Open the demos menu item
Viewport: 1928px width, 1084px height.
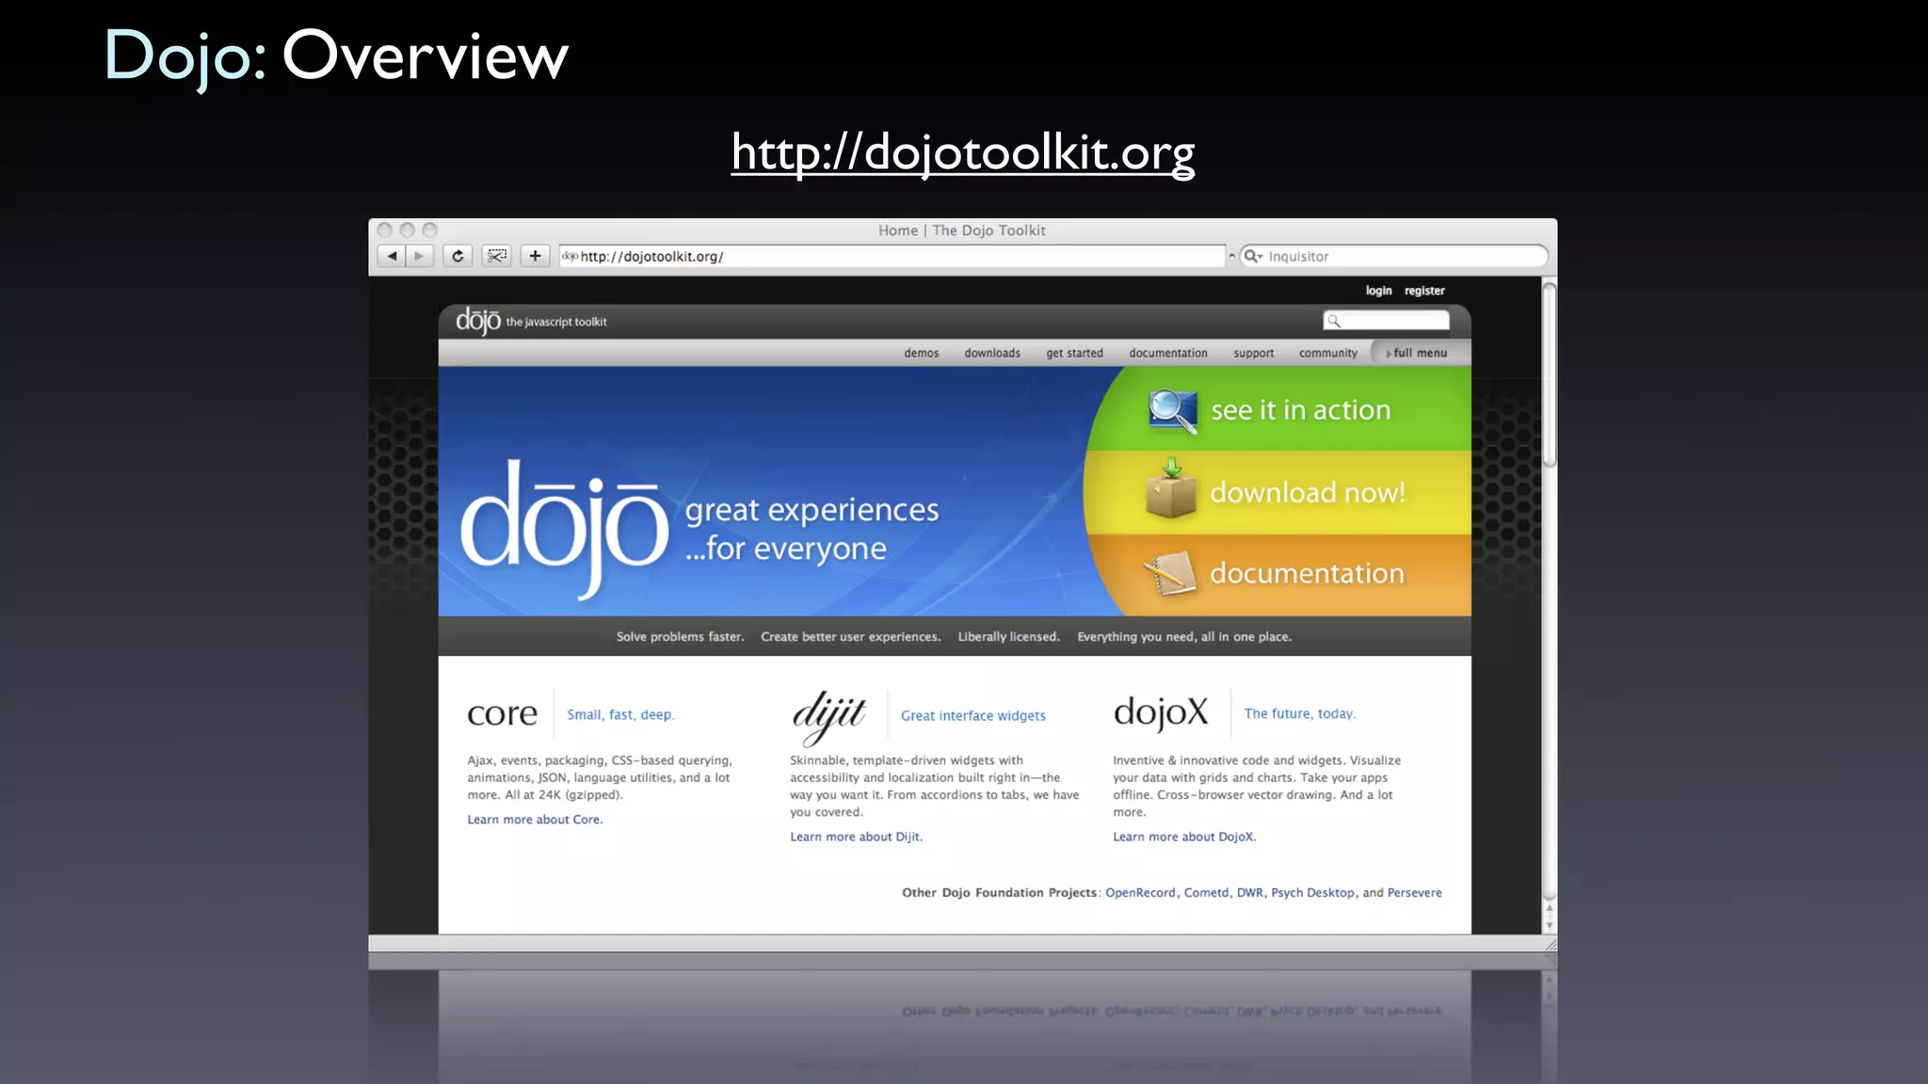click(922, 353)
